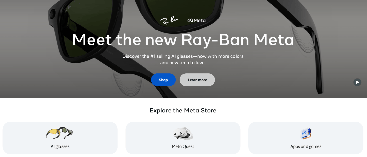Open the Learn more button
367x157 pixels.
coord(197,80)
